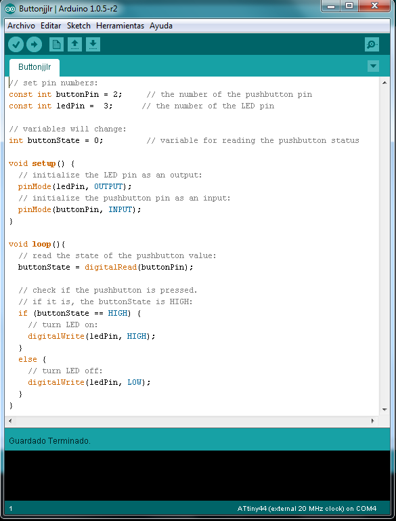The width and height of the screenshot is (396, 521).
Task: Click the line number '1' in status bar
Action: pos(11,508)
